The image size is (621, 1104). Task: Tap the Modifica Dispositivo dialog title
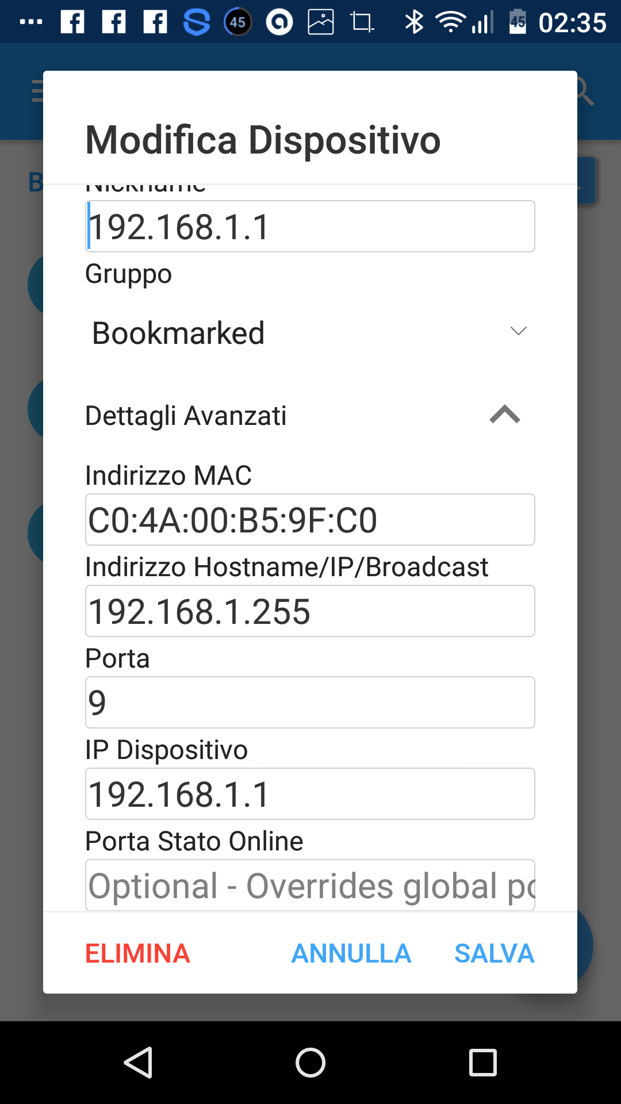coord(263,140)
